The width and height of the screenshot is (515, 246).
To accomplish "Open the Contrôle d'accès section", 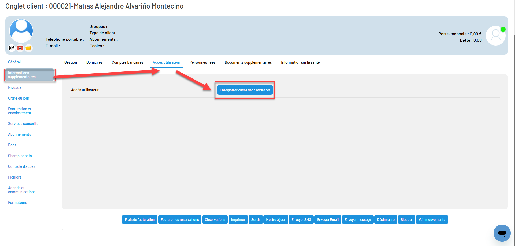I will point(21,166).
